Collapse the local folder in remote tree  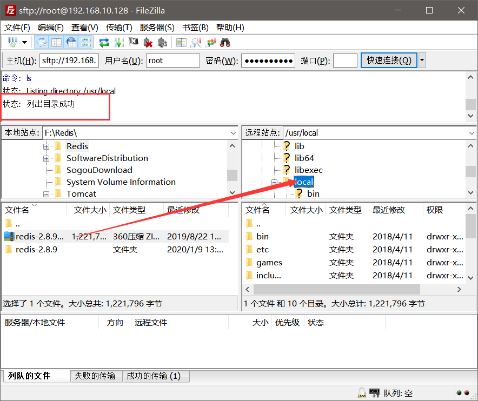pyautogui.click(x=274, y=182)
